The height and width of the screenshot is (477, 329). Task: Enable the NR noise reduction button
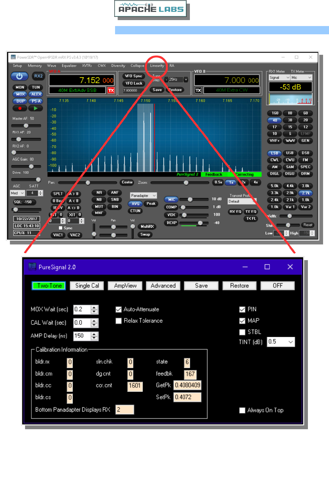[99, 193]
